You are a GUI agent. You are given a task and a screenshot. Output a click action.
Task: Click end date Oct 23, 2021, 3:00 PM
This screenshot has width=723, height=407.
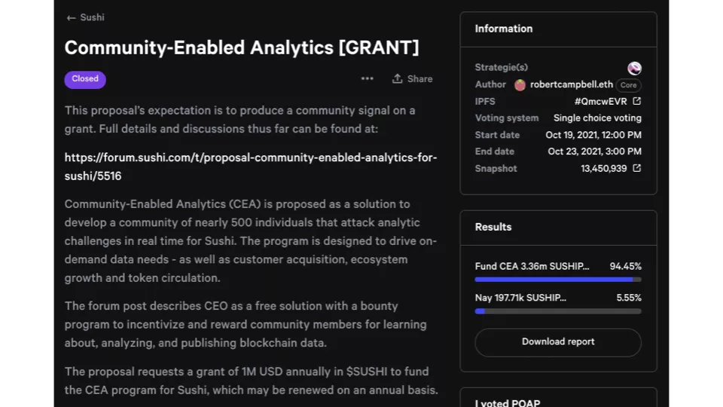(x=594, y=151)
